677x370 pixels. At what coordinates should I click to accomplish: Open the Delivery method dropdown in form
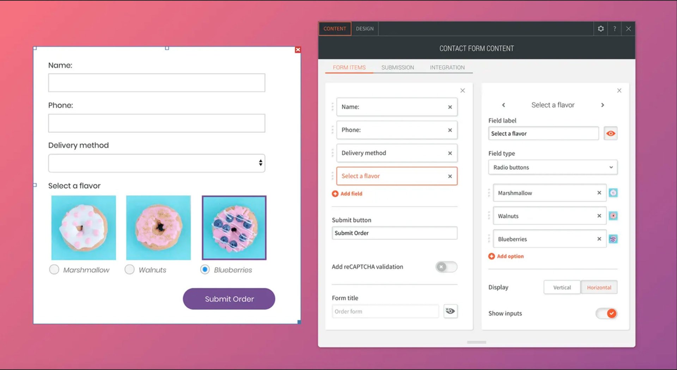pos(157,163)
